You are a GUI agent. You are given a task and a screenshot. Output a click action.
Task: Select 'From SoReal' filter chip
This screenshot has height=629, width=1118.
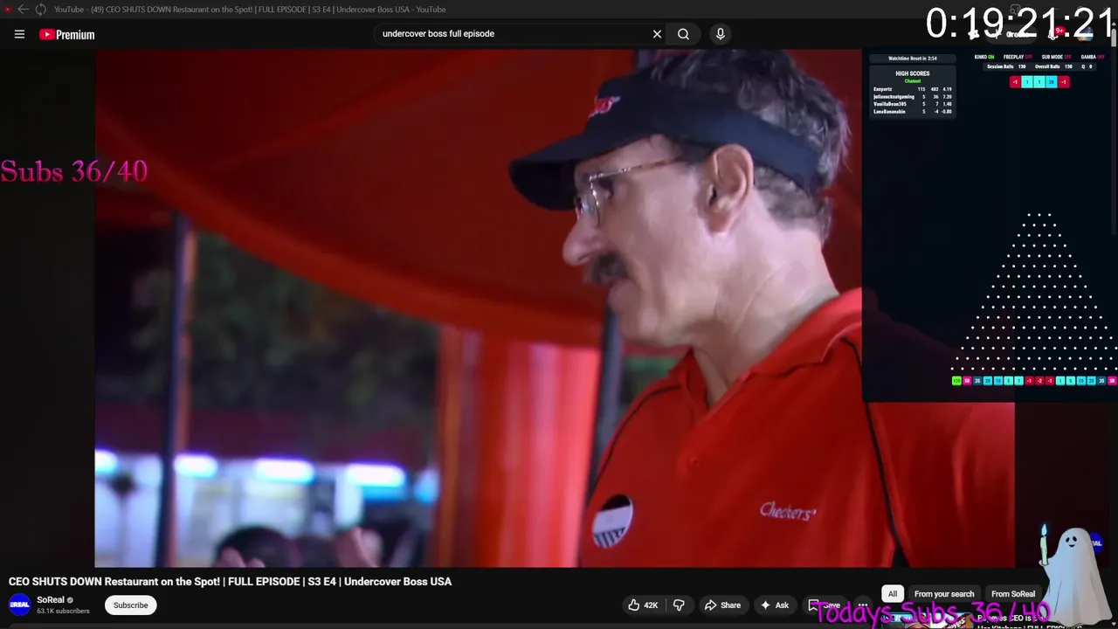point(1013,594)
